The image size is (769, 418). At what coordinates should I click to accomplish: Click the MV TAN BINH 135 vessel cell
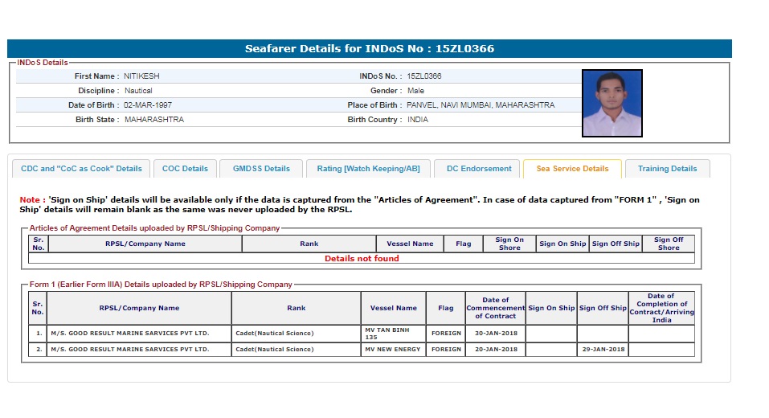[x=394, y=333]
